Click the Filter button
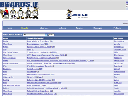This screenshot has width=128, height=96. point(51,35)
